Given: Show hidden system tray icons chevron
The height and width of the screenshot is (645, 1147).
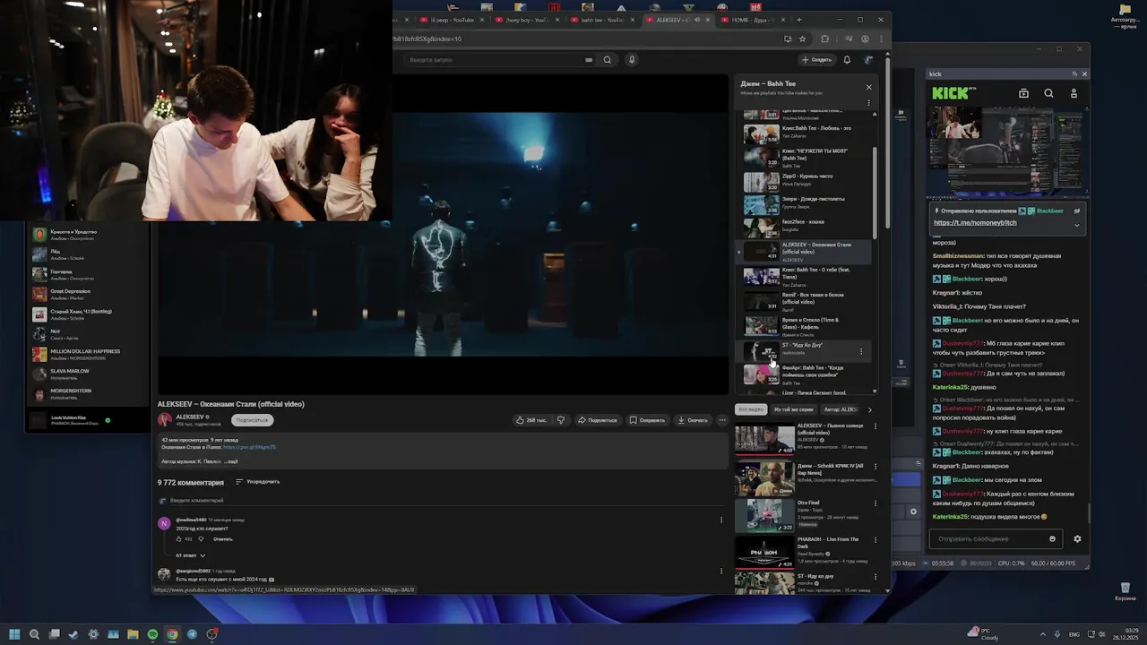Looking at the screenshot, I should pyautogui.click(x=1042, y=634).
